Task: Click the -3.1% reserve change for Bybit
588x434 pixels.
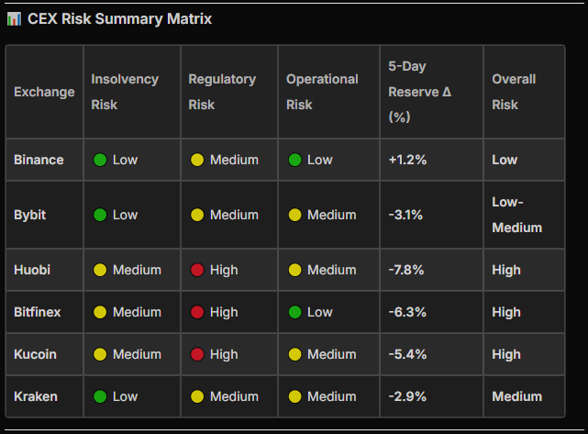Action: coord(405,215)
